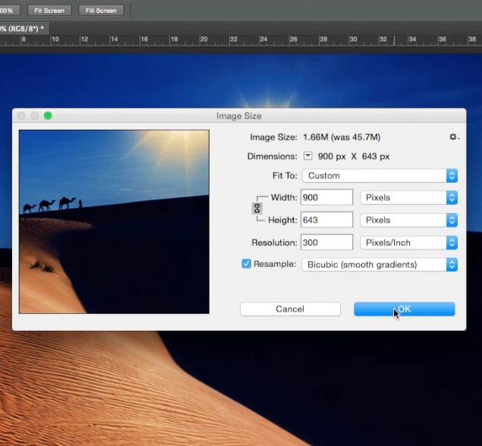Toggle the constrain proportions chain link icon
This screenshot has width=482, height=446.
257,209
